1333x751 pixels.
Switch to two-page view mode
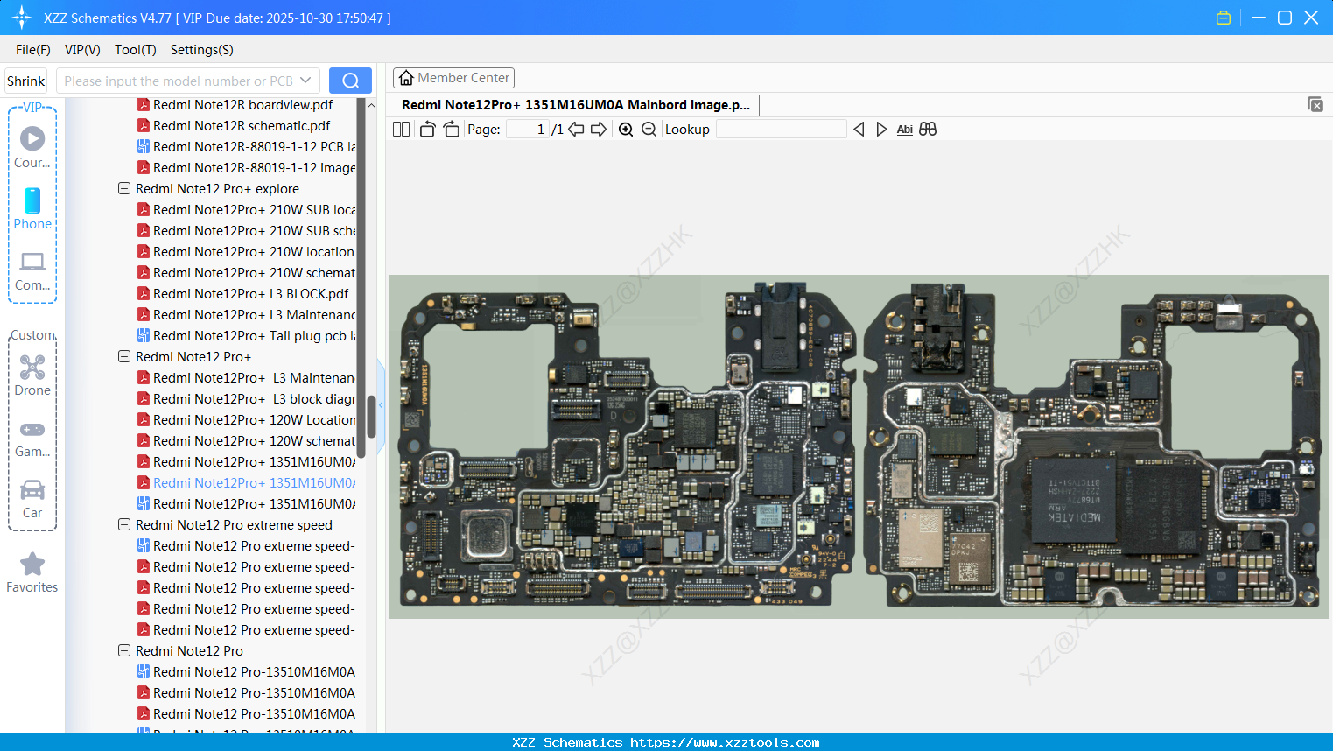pyautogui.click(x=401, y=129)
